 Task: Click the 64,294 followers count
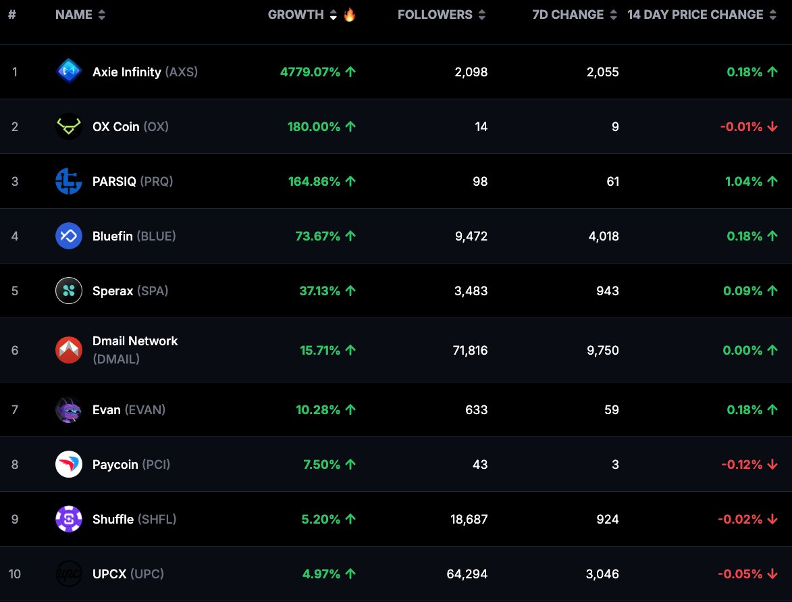(467, 574)
